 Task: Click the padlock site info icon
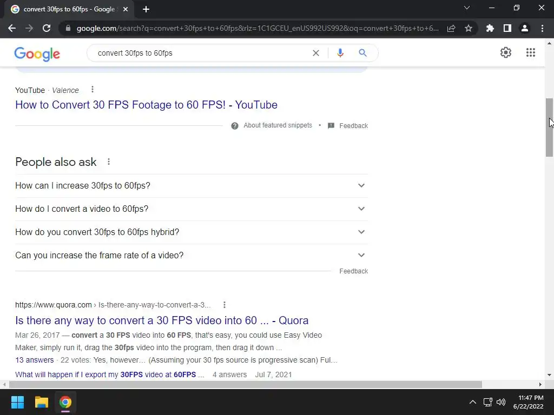68,28
